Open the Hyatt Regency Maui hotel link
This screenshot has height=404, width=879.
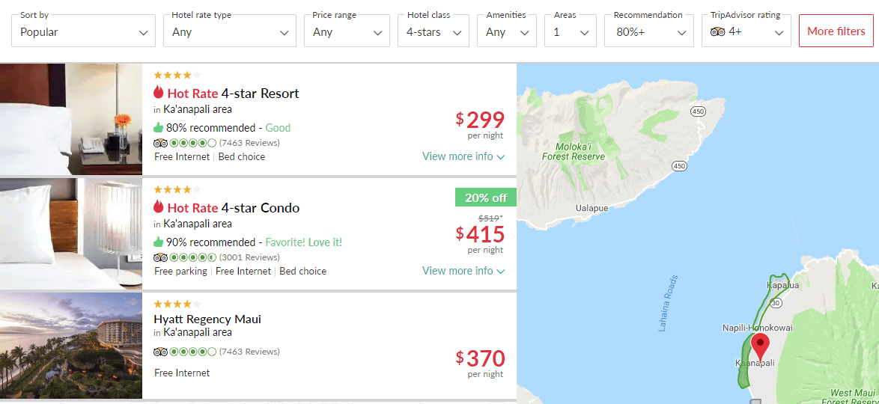207,319
